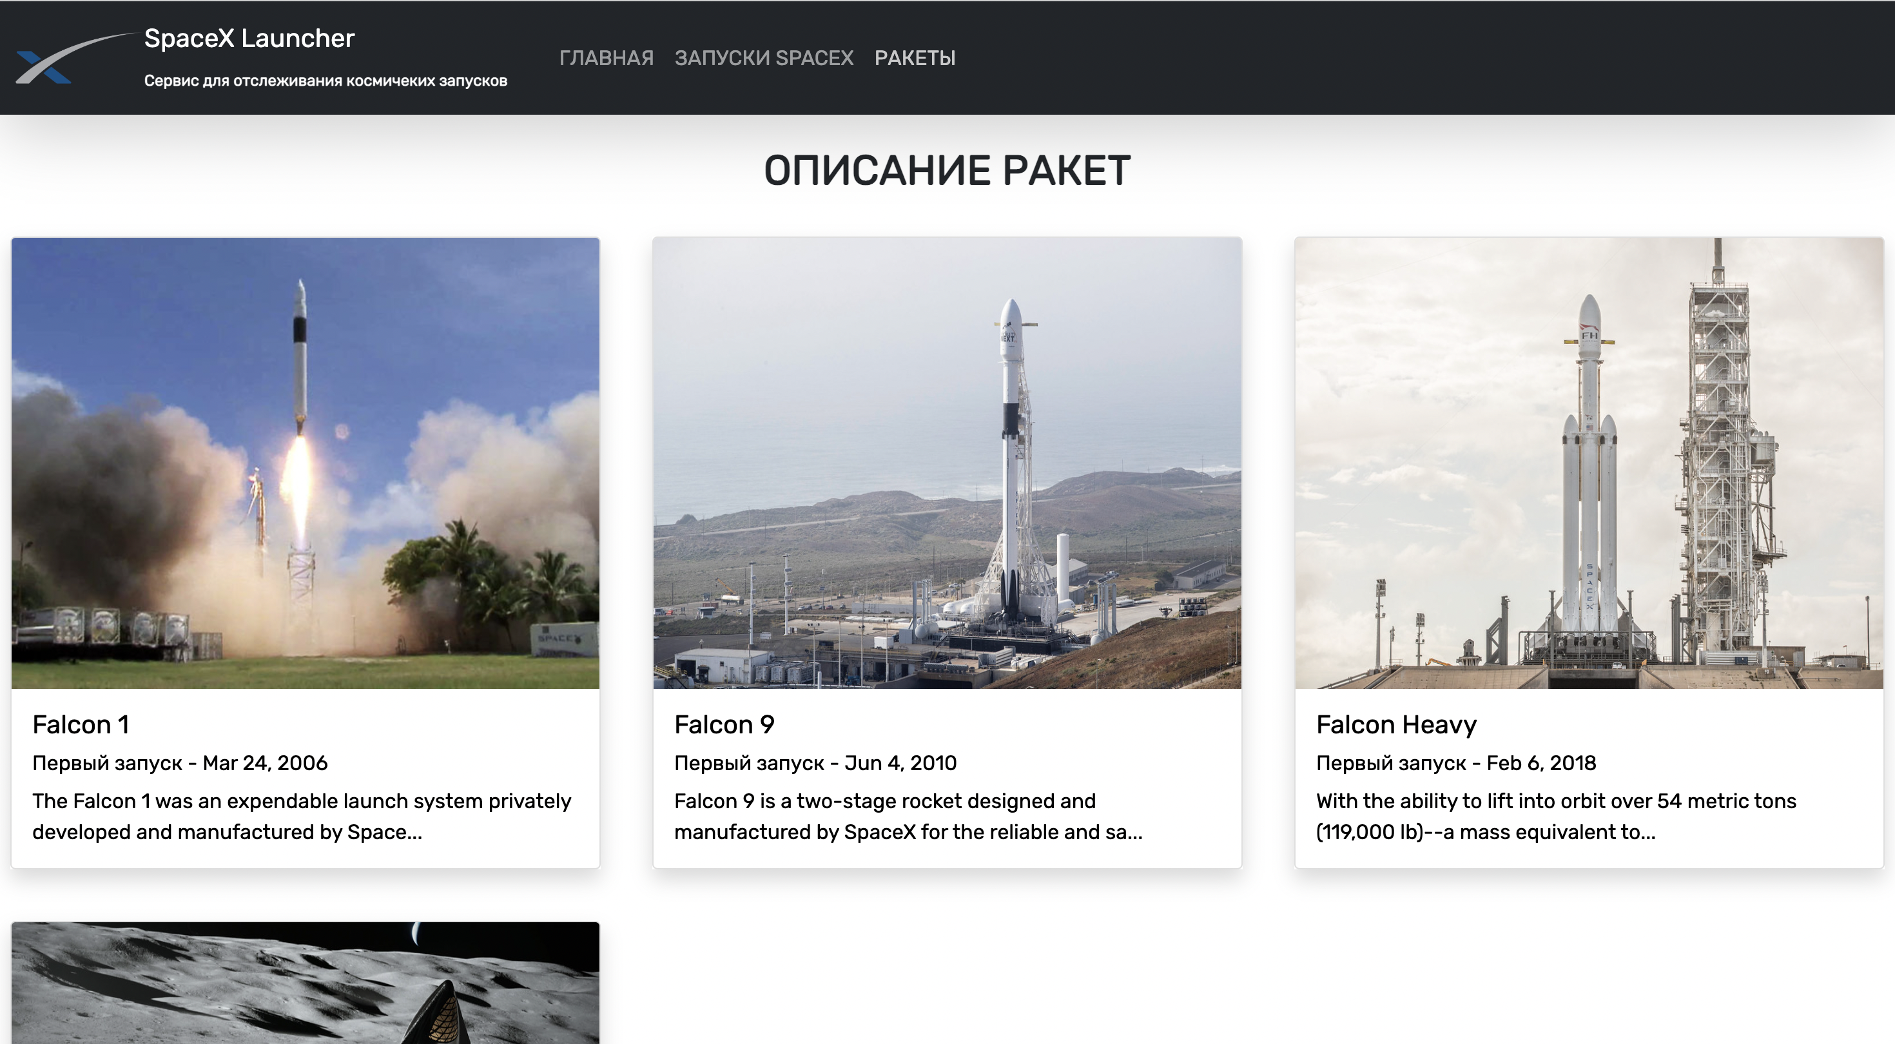The image size is (1895, 1044).
Task: Go to ЗАПУСКИ SPACEX page
Action: (764, 58)
